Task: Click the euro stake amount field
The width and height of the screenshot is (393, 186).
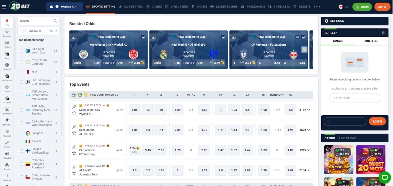Action: point(345,121)
